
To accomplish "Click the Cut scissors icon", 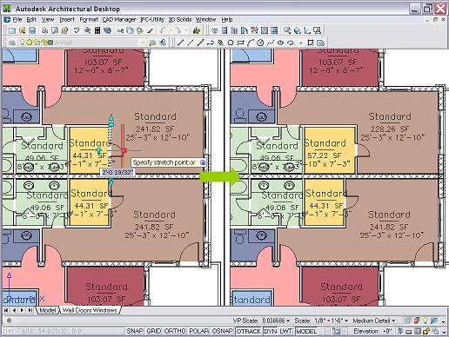I will click(x=120, y=30).
